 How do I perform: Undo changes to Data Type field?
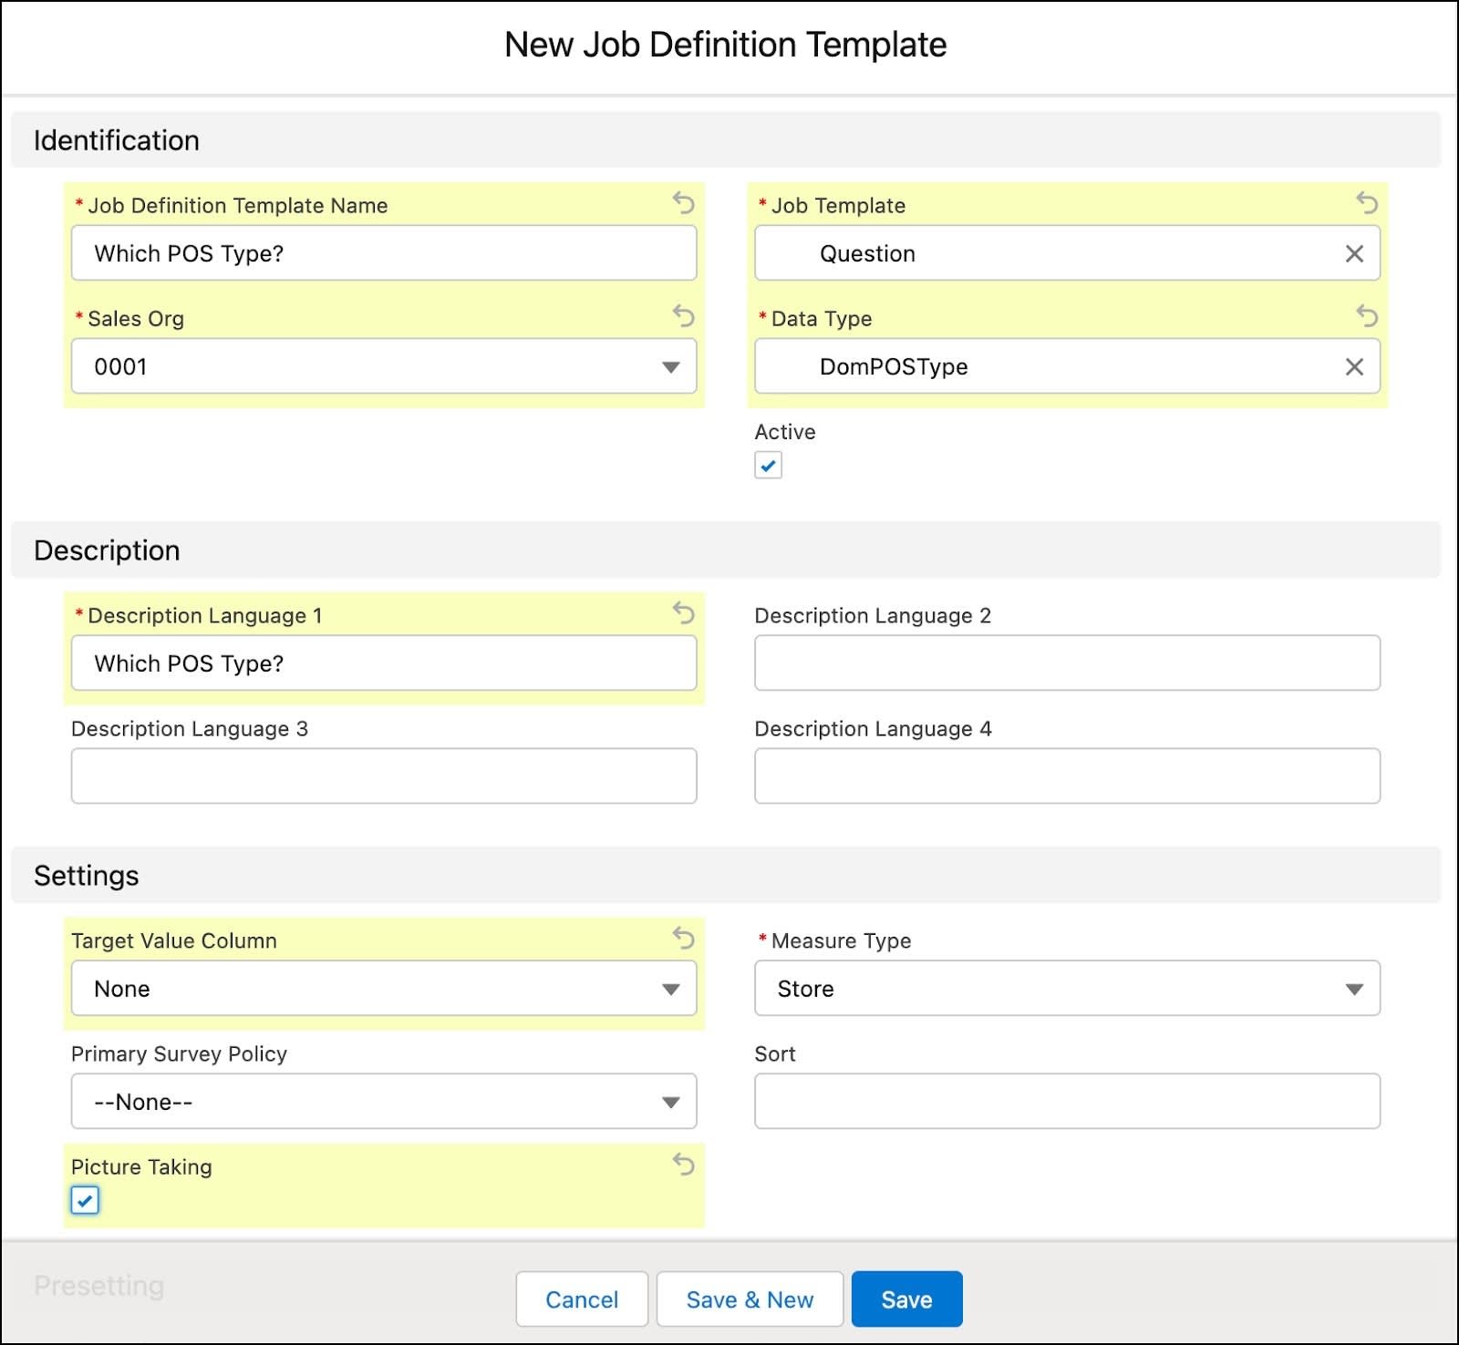click(x=1366, y=315)
